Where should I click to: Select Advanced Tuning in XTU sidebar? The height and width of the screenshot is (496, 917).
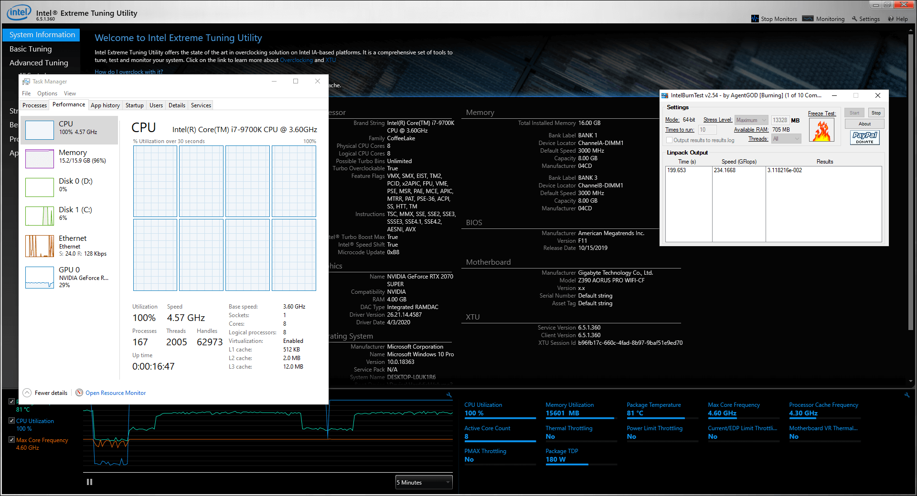click(39, 62)
